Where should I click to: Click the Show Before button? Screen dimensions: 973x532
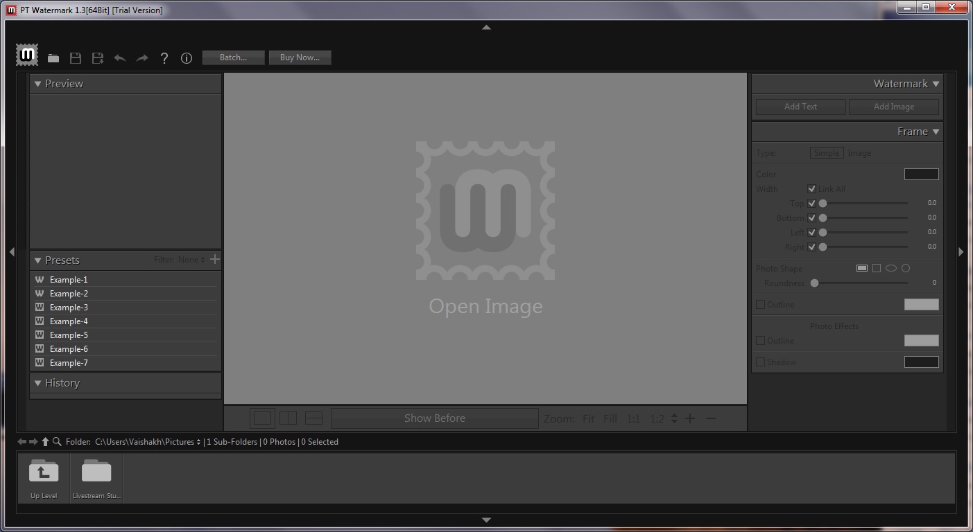click(x=435, y=418)
